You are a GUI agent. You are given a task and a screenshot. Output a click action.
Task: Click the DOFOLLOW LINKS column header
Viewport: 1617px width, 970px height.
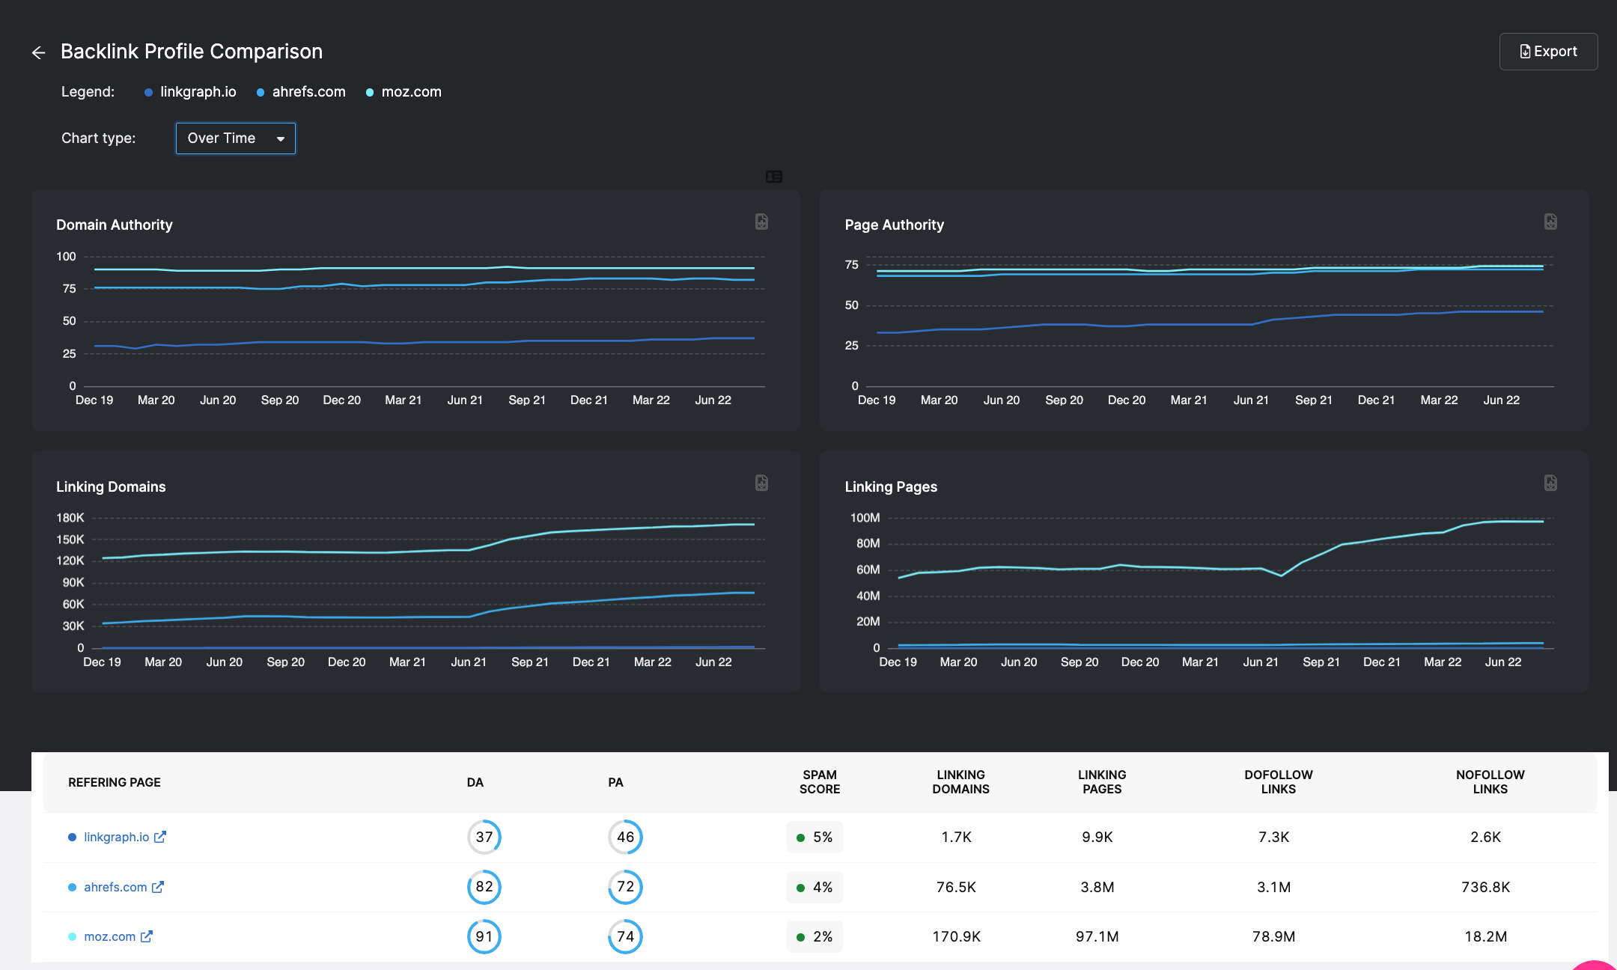pyautogui.click(x=1279, y=782)
